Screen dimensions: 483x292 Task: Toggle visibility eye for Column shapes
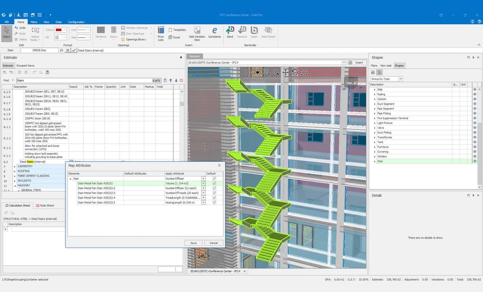pyautogui.click(x=475, y=99)
